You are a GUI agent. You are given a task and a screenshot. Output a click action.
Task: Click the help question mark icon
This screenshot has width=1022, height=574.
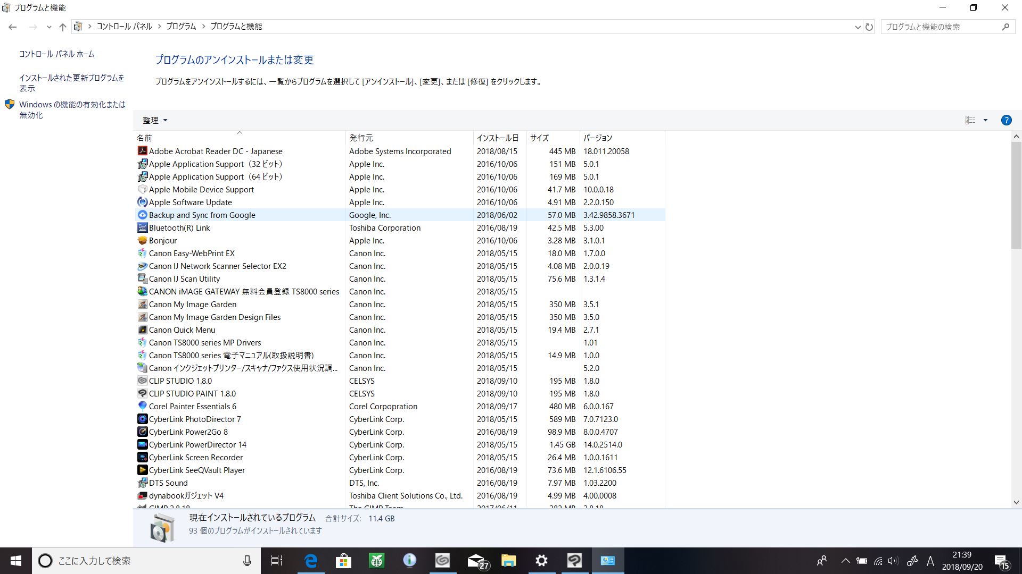(x=1006, y=120)
